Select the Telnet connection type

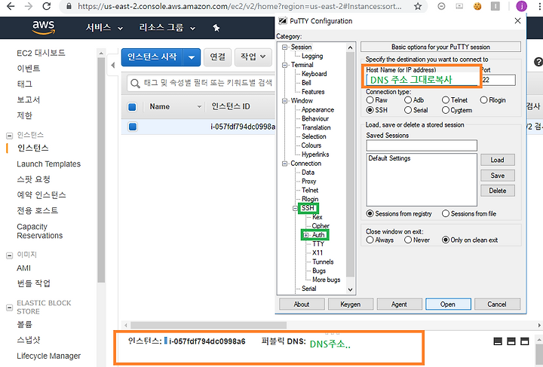coord(446,100)
